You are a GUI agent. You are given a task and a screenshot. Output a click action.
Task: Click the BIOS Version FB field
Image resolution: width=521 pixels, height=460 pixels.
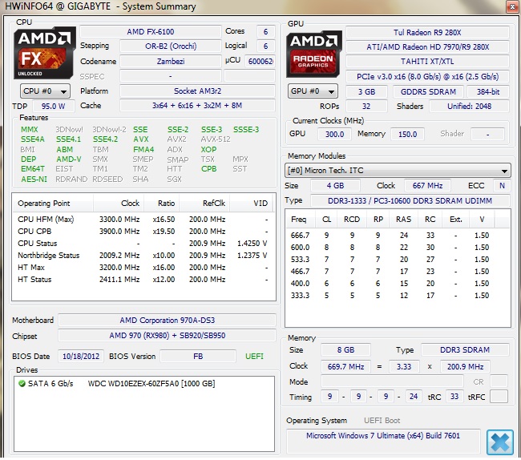click(198, 357)
